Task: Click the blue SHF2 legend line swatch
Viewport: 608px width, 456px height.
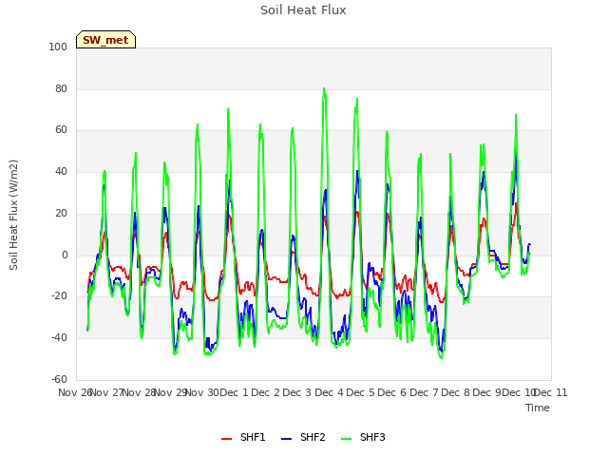Action: point(286,439)
